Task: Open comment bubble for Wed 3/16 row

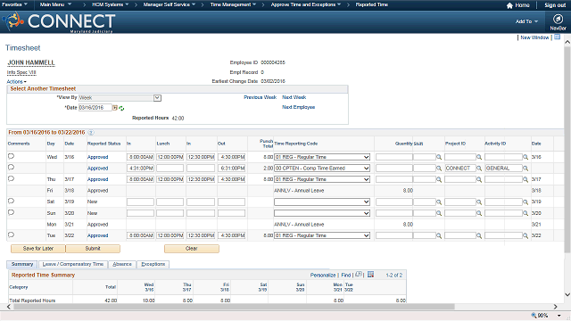Action: point(11,156)
